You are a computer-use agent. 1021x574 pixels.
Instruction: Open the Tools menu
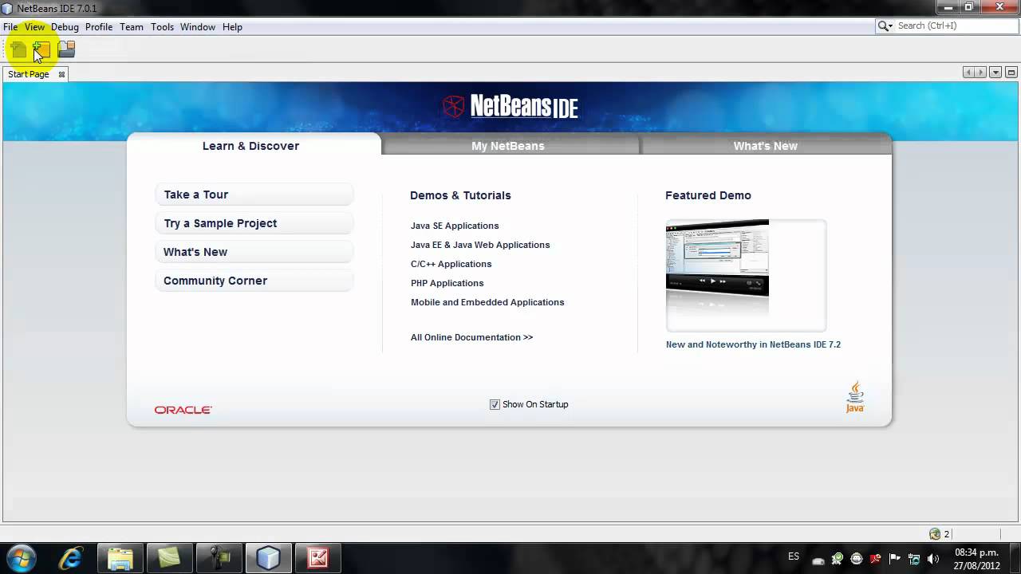point(162,26)
